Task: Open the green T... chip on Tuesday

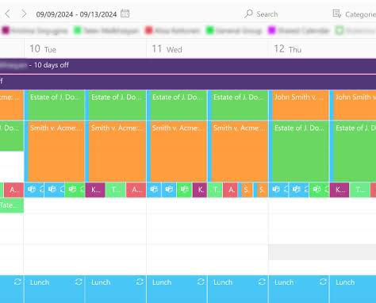Action: (116, 190)
